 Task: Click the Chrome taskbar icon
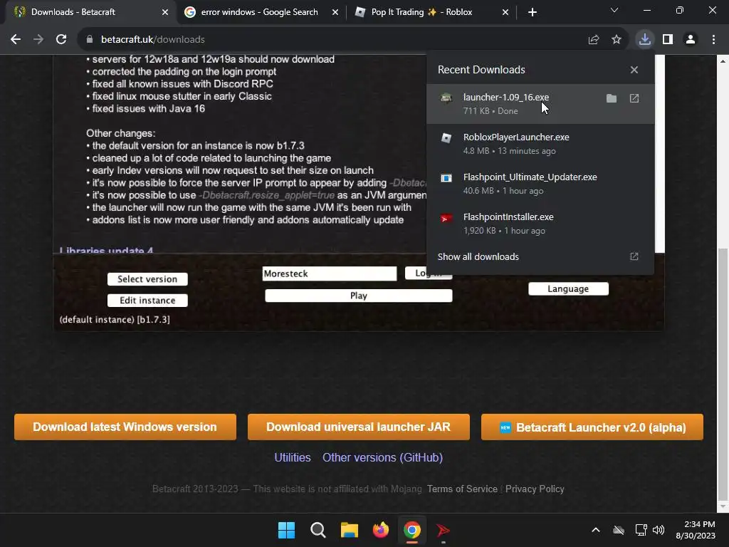click(x=412, y=530)
